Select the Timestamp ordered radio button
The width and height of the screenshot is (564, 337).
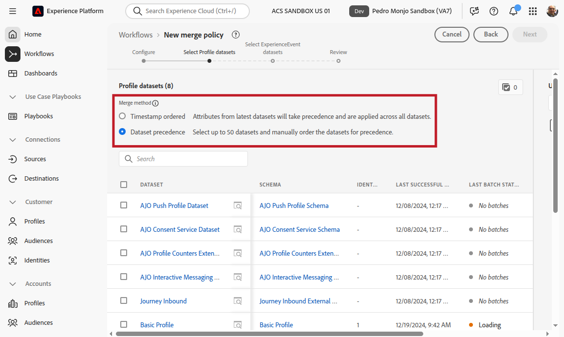[123, 116]
